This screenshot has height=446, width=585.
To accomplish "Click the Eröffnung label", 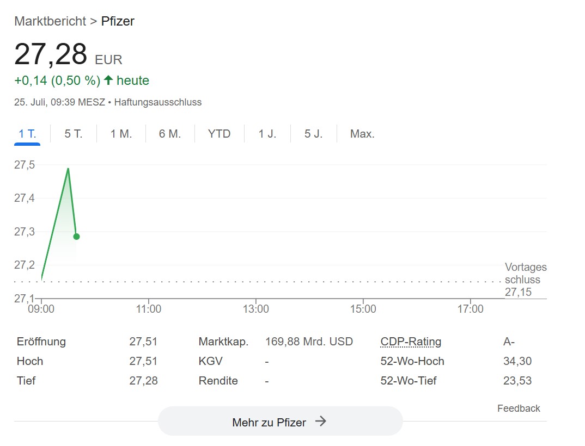I will (41, 342).
